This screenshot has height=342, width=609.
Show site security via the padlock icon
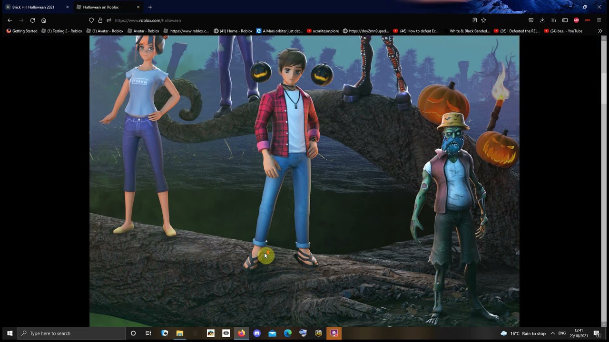coord(100,20)
